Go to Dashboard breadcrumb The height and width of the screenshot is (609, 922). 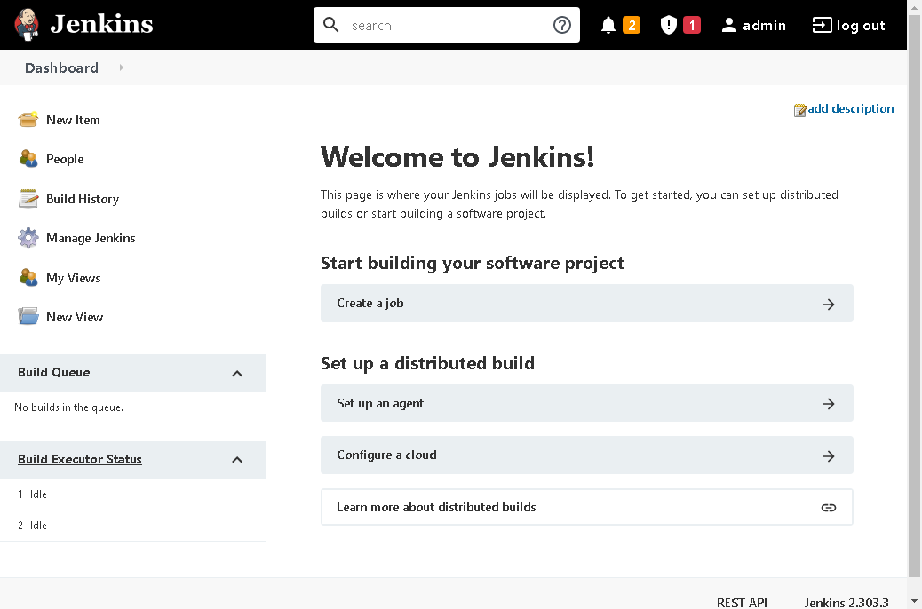click(62, 67)
